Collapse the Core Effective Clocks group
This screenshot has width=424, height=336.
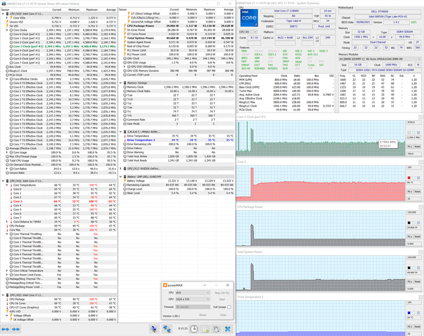[7, 79]
